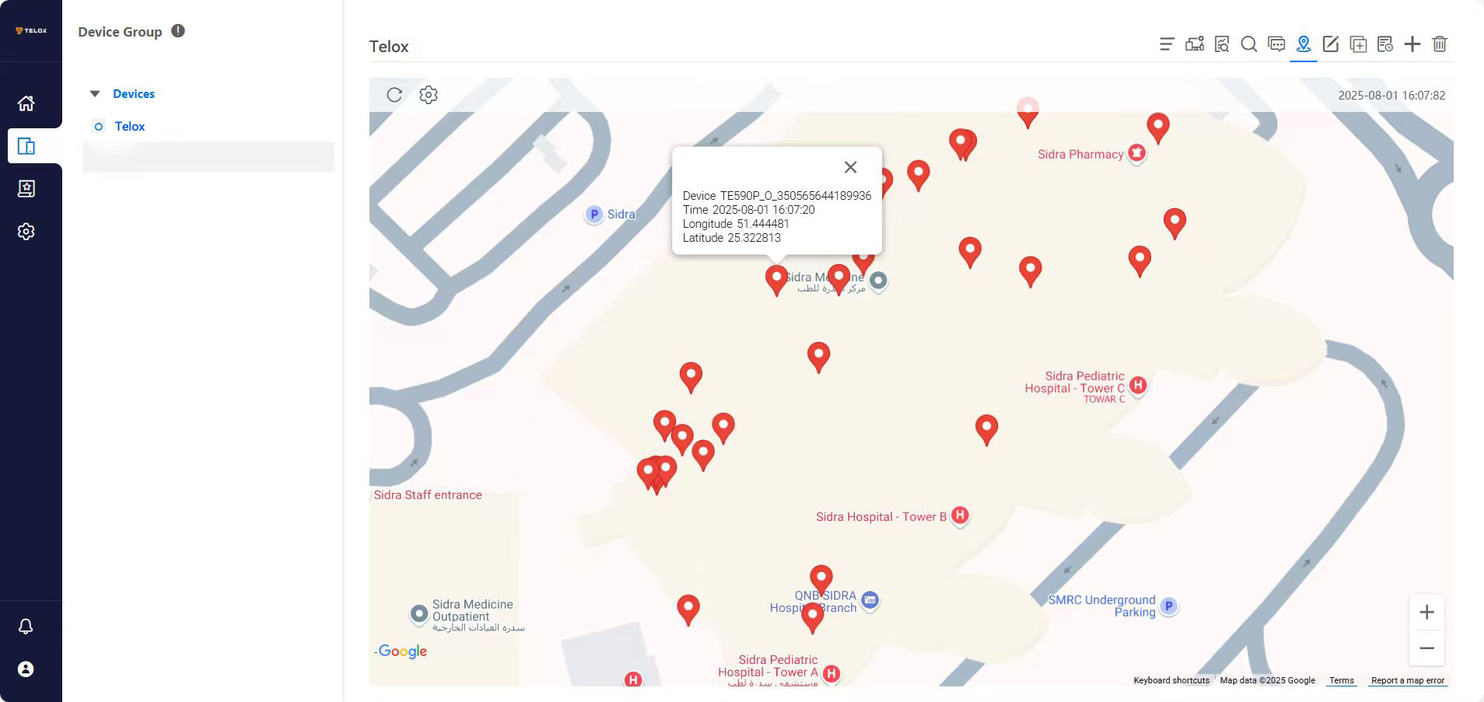Open map settings gear icon
The image size is (1484, 702).
coord(429,95)
